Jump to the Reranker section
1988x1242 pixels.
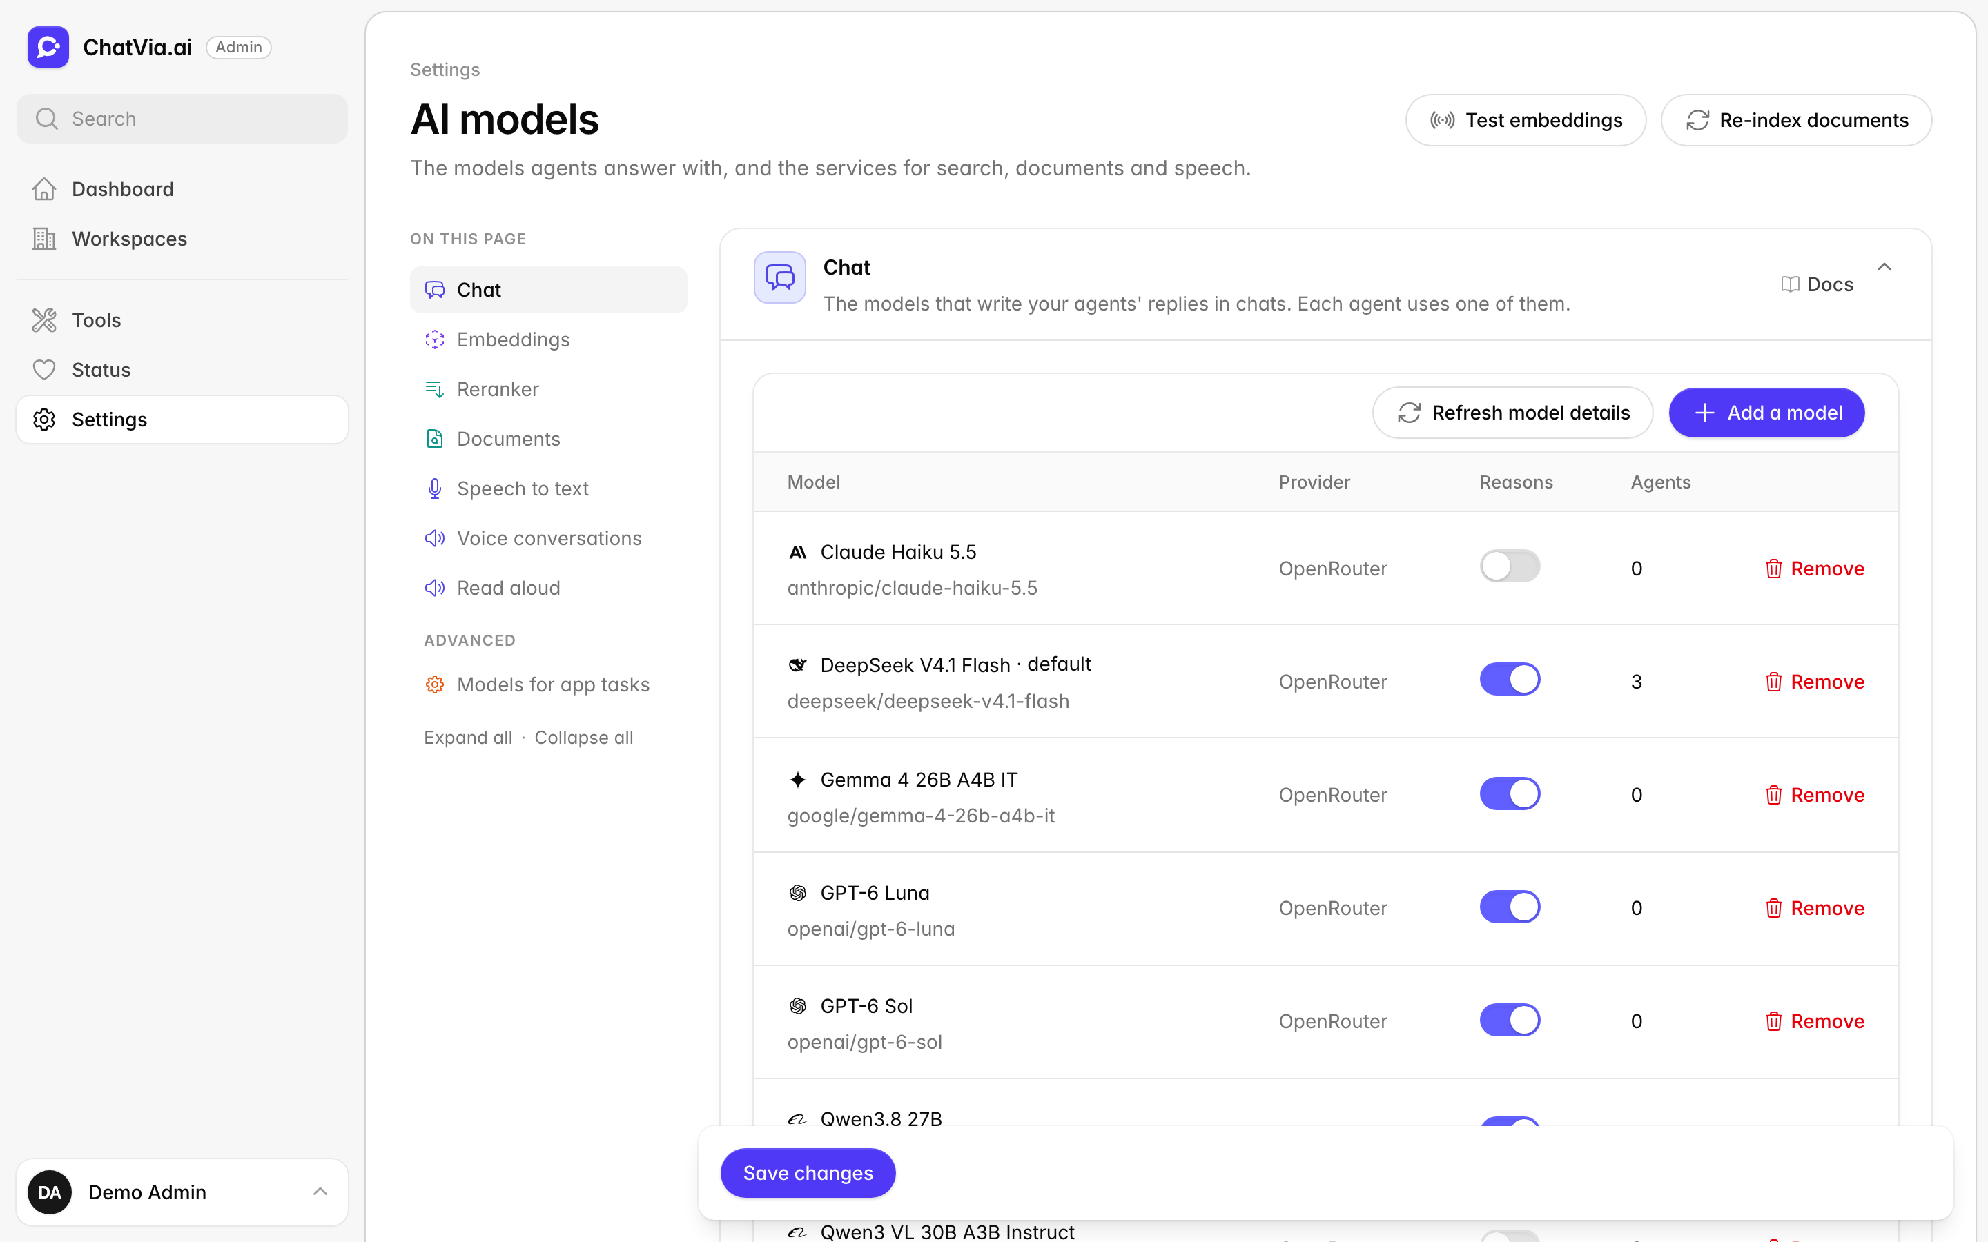click(x=549, y=388)
